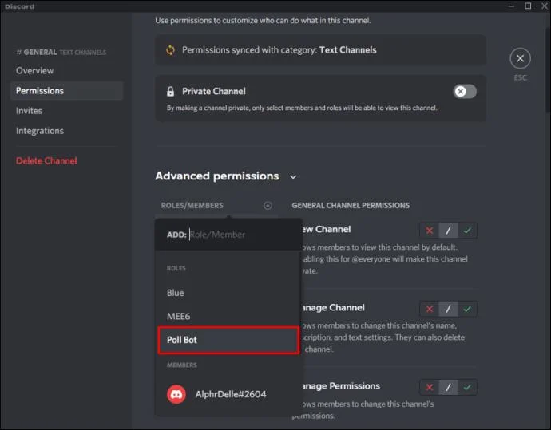Click the ROLES/MEMBERS header label
Viewport: 551px width, 430px height.
192,205
